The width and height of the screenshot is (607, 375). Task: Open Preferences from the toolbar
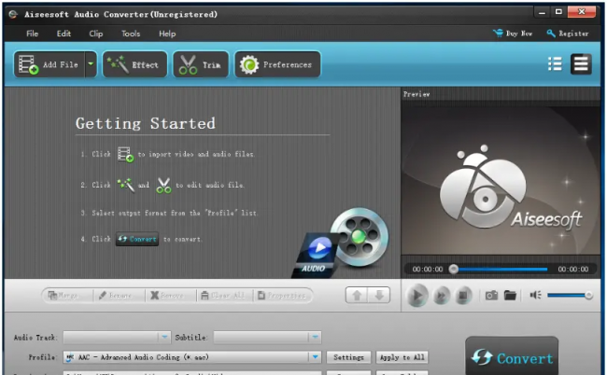tap(277, 64)
